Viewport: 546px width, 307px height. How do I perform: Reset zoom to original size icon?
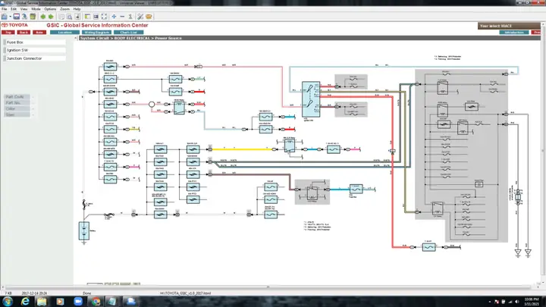point(130,17)
